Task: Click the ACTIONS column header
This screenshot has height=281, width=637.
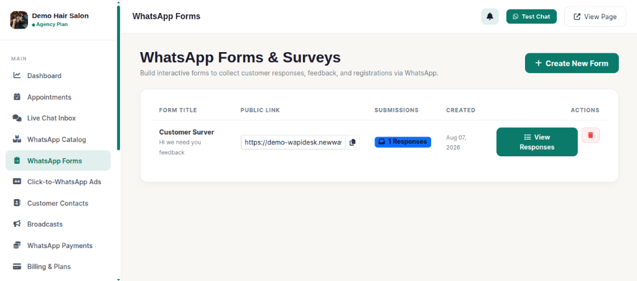Action: pyautogui.click(x=585, y=110)
